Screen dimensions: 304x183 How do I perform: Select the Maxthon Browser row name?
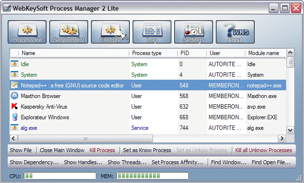click(x=41, y=96)
